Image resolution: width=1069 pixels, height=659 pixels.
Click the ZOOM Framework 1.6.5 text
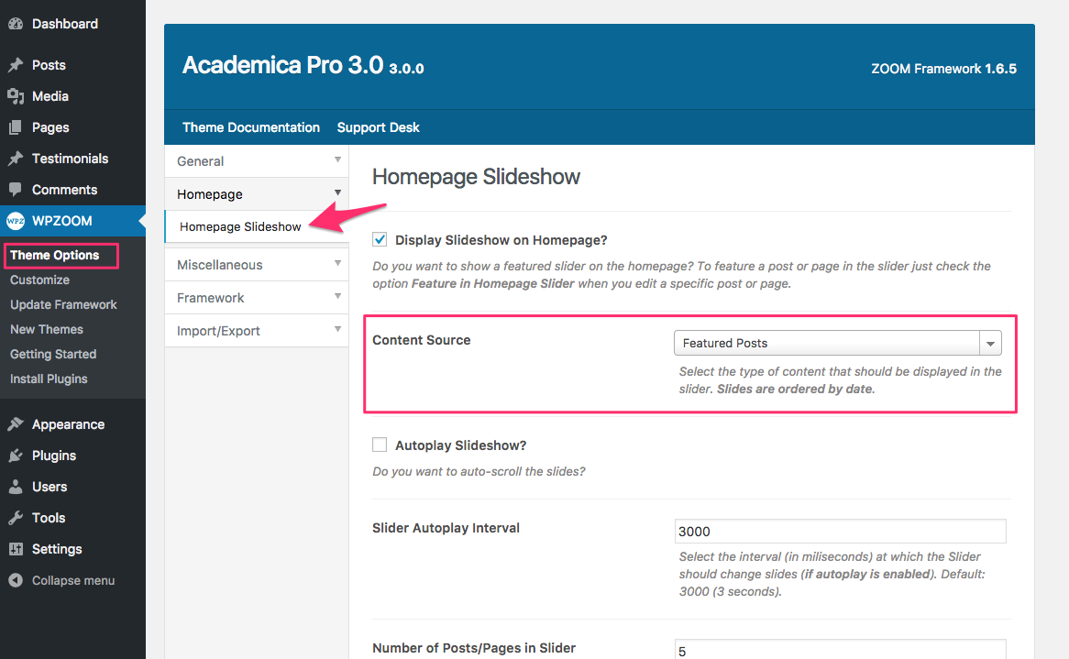click(x=943, y=68)
